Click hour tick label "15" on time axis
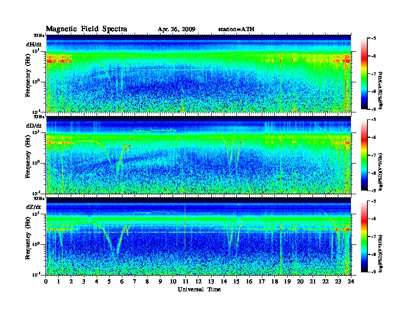This screenshot has width=418, height=323. 236,282
